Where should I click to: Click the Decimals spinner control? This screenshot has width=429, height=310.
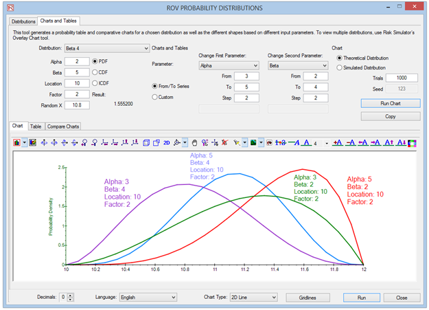click(x=70, y=298)
